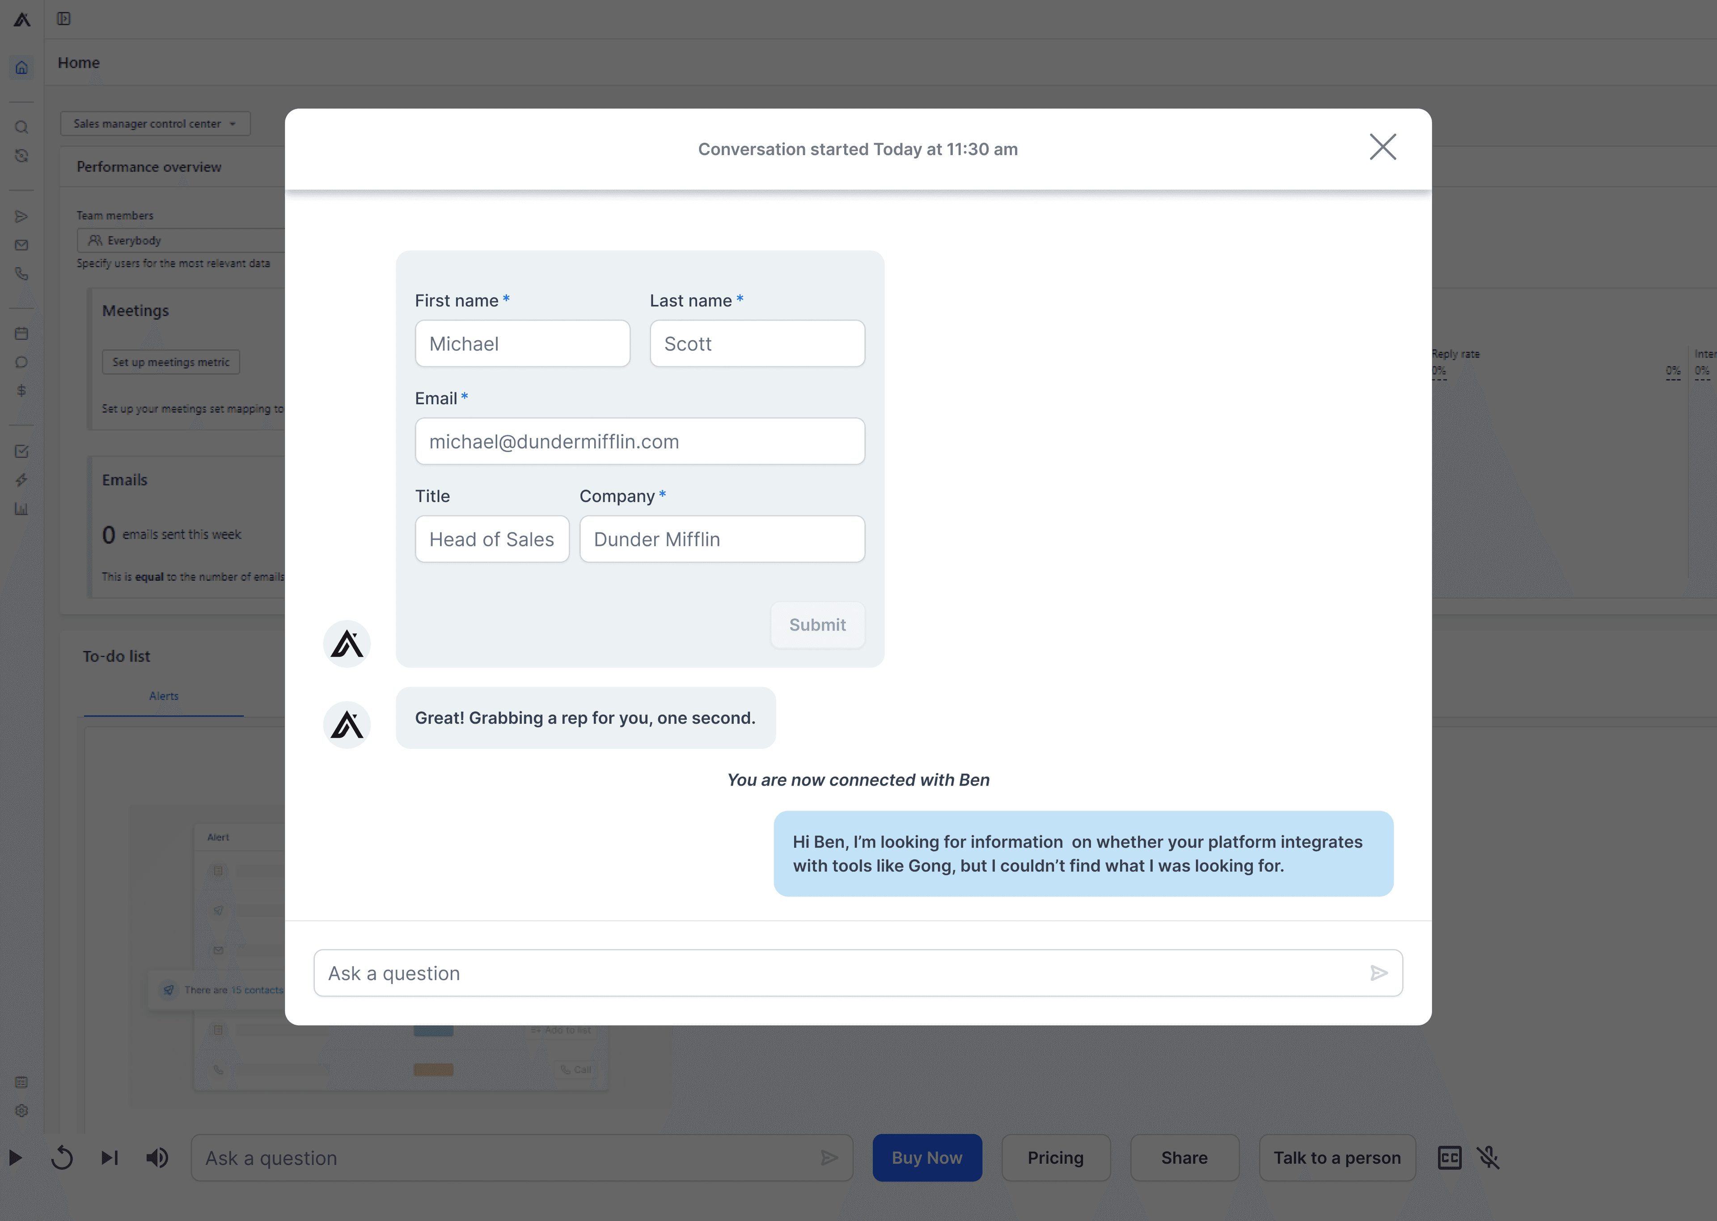Screen dimensions: 1717x1221
Task: Expand Sales manager control center dropdown
Action: click(156, 123)
